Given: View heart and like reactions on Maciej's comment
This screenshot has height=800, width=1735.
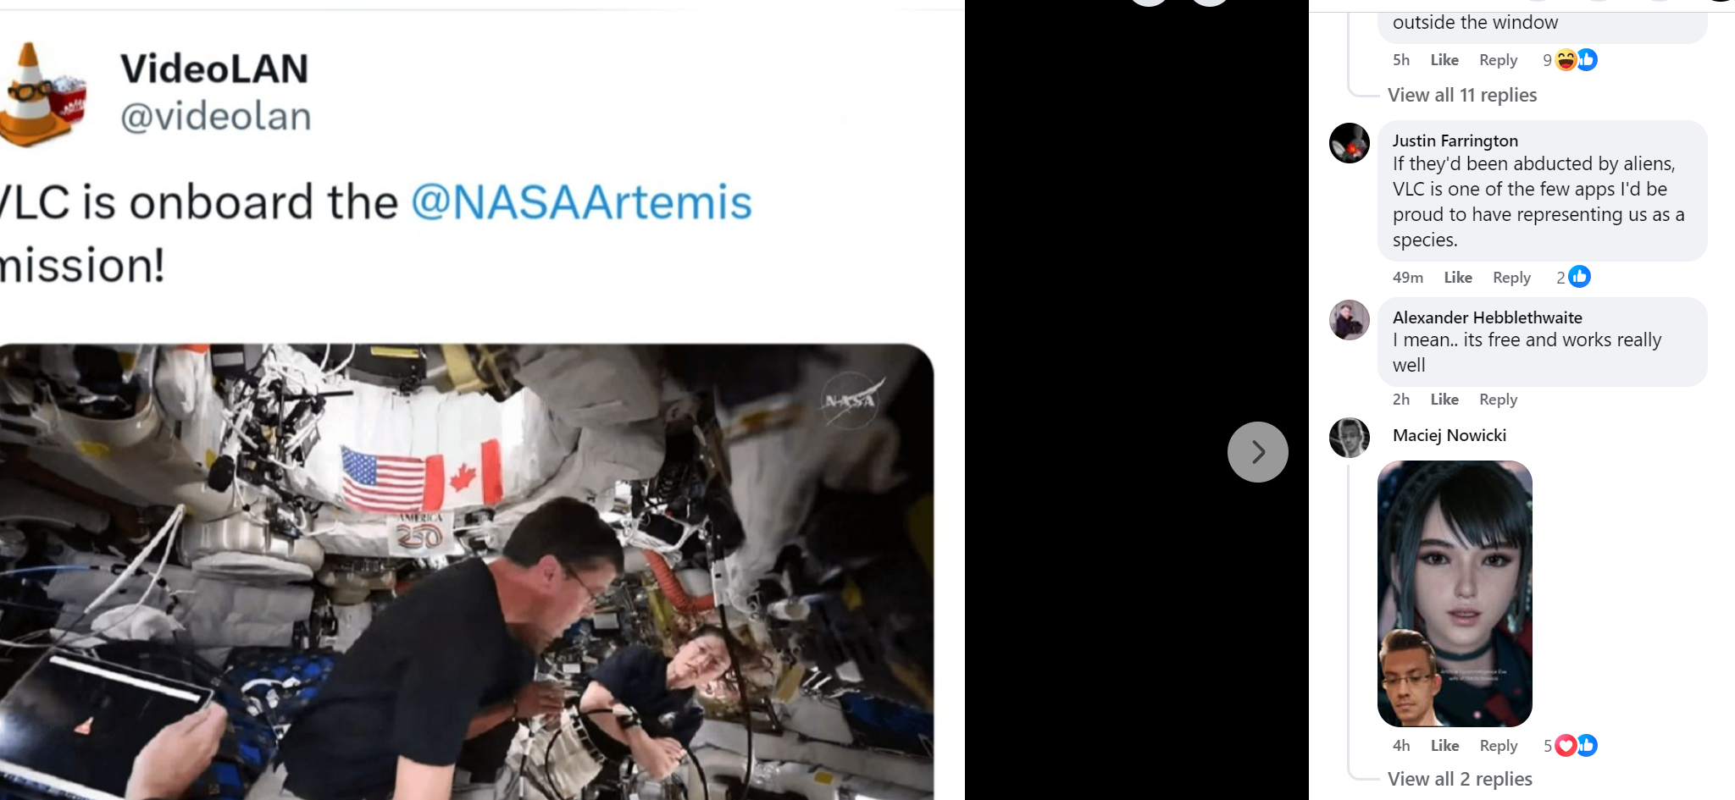Looking at the screenshot, I should point(1571,745).
